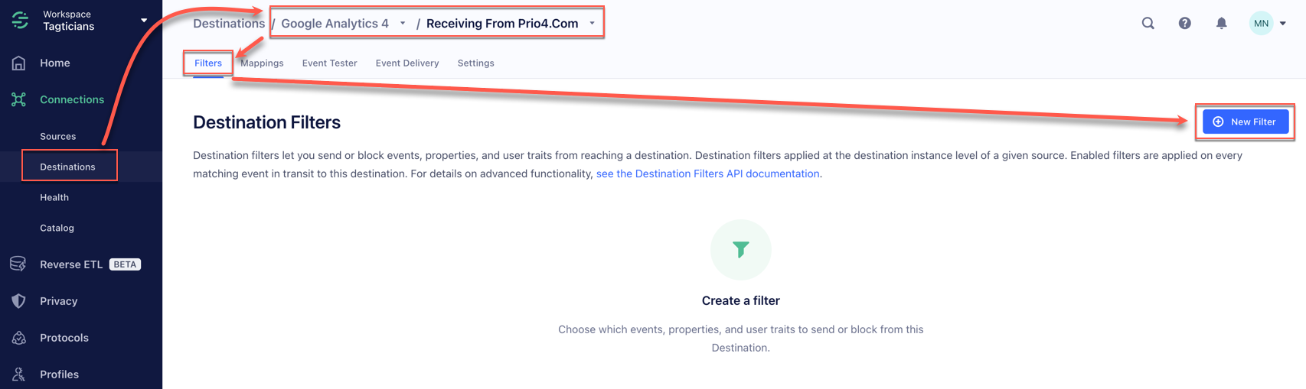Switch to the Event Tester tab
This screenshot has width=1306, height=389.
click(329, 63)
